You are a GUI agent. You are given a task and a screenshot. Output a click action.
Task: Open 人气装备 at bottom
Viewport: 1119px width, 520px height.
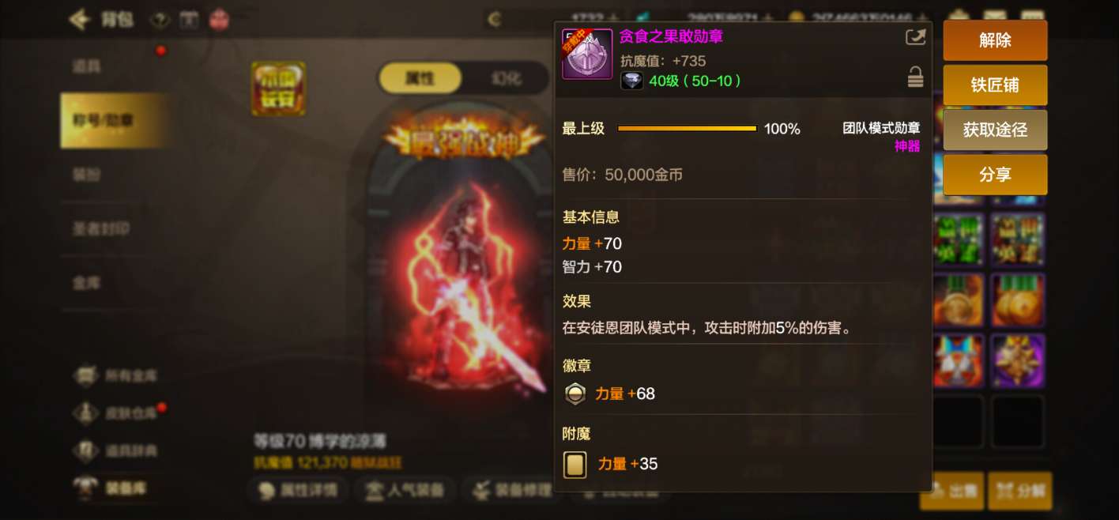(404, 490)
